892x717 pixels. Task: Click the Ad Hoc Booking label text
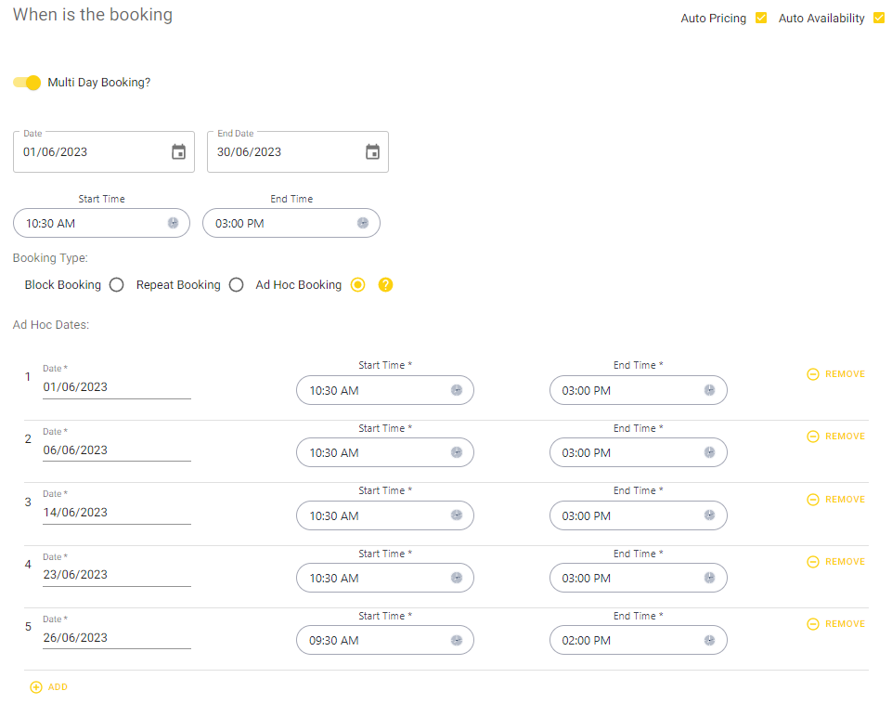299,284
